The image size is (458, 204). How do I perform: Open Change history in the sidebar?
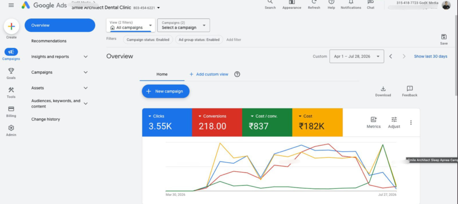(46, 119)
